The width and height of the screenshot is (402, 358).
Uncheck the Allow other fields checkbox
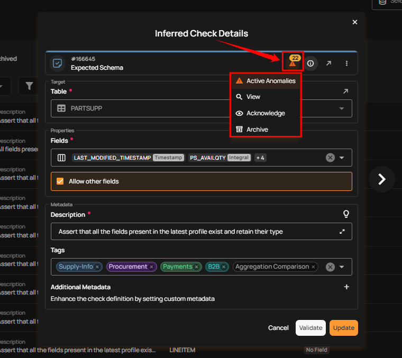point(60,181)
